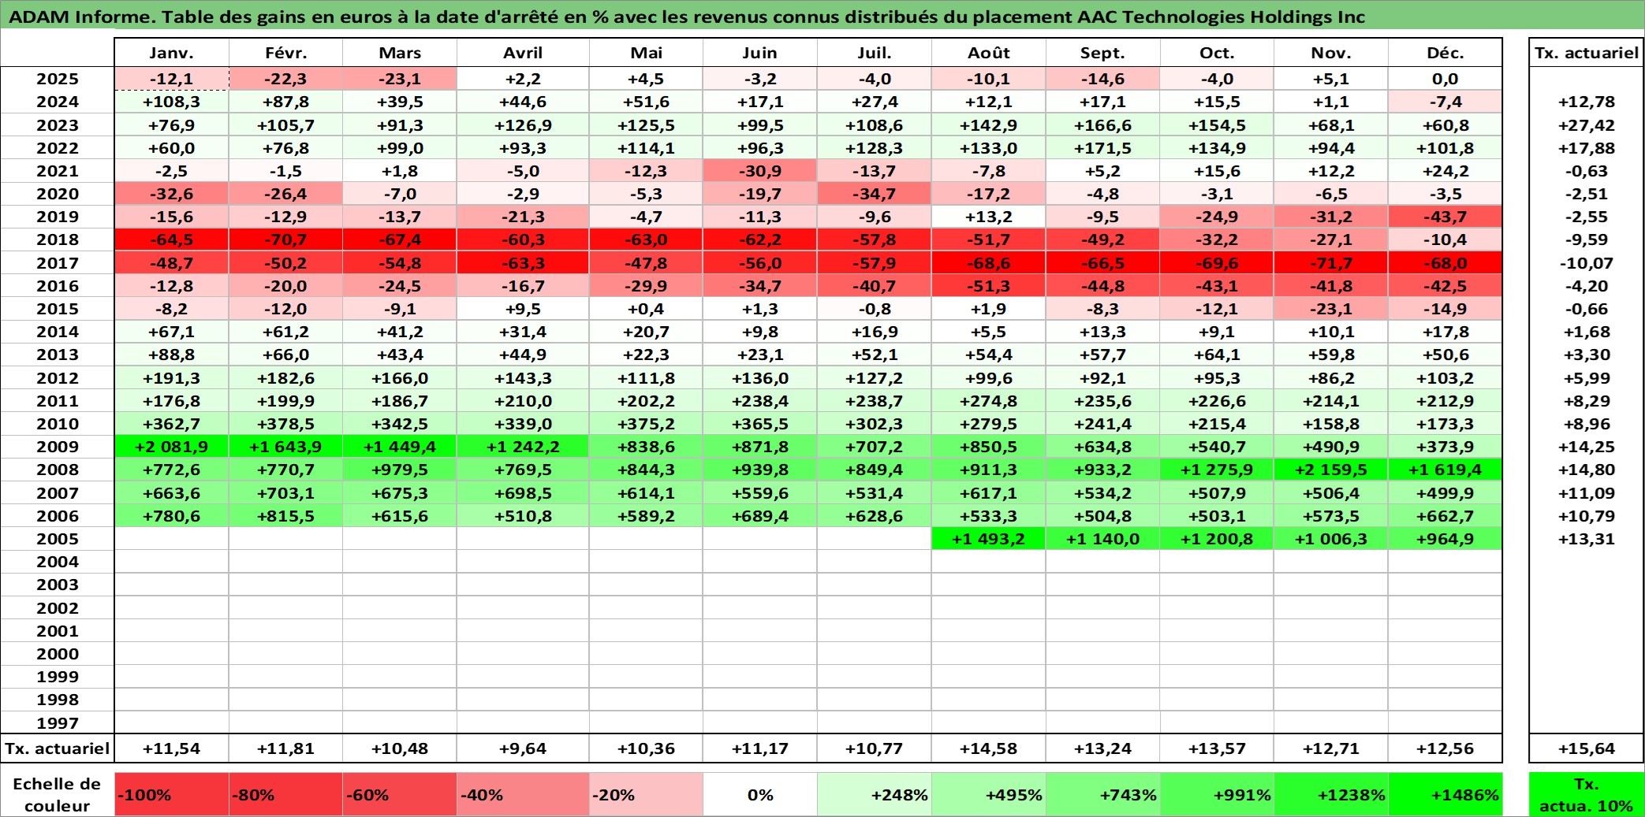
Task: Click the Tx. actua. 10% green box
Action: pos(1586,795)
